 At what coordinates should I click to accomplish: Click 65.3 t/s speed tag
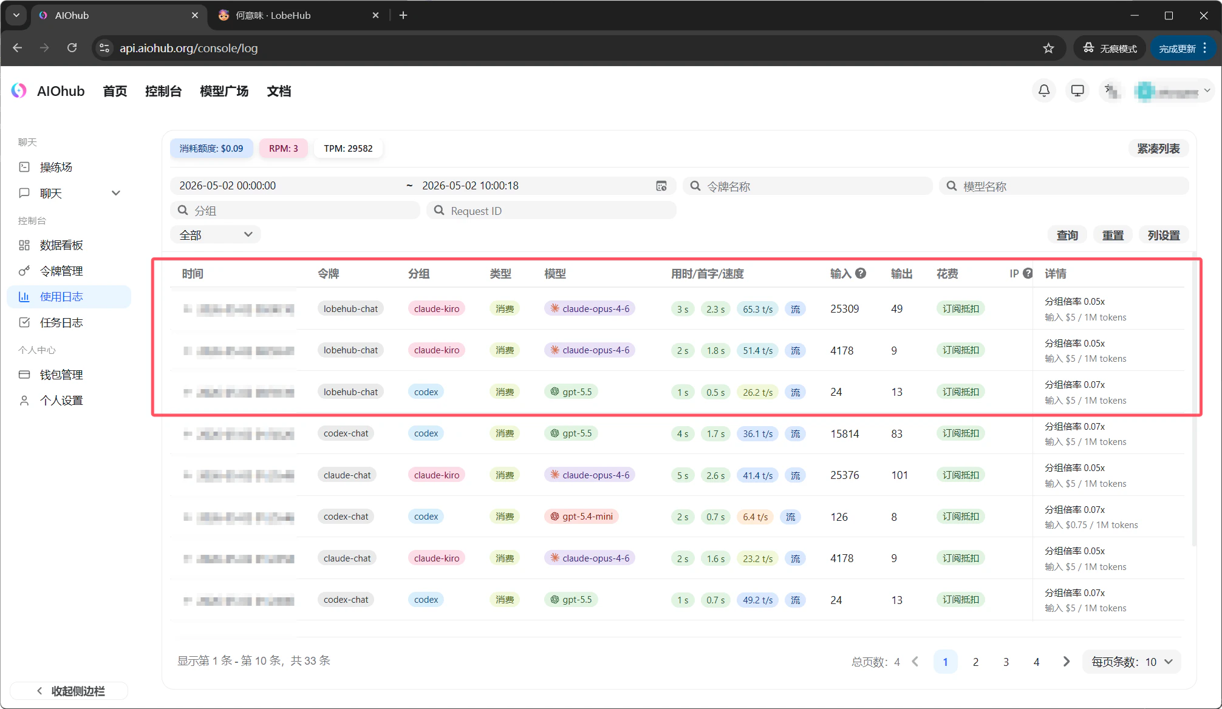(757, 309)
